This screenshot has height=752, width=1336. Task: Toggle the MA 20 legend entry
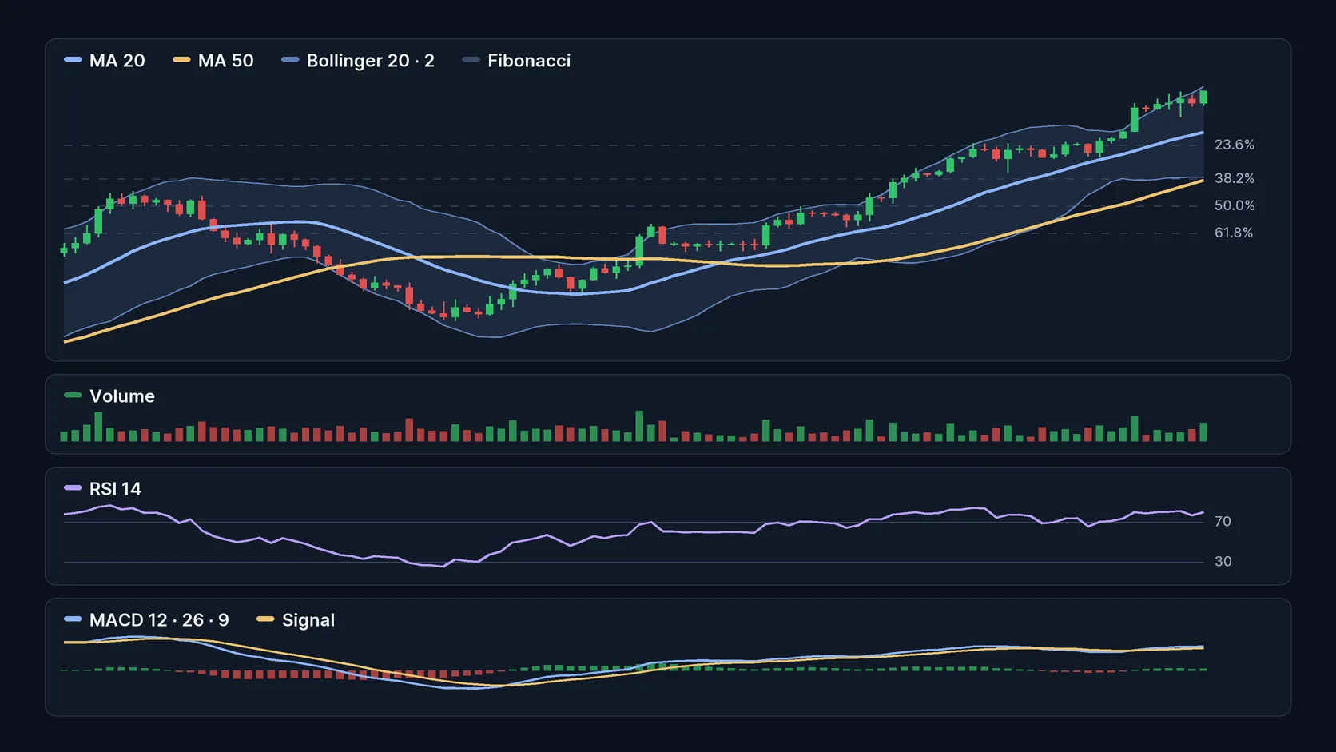coord(105,61)
